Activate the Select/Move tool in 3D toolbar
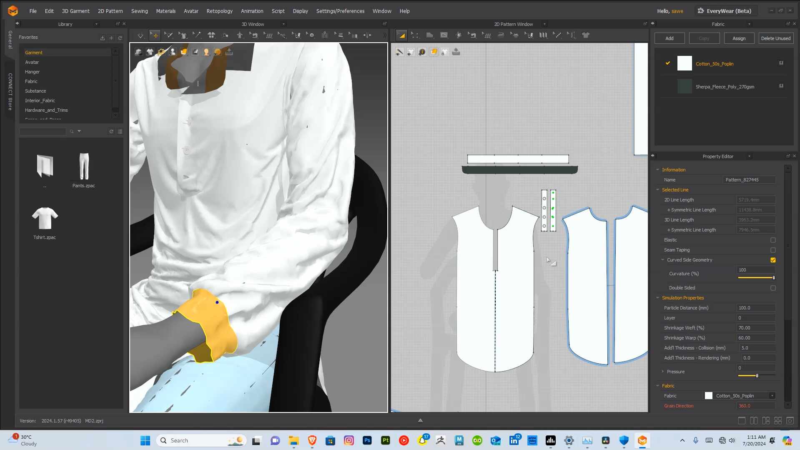This screenshot has width=800, height=450. point(155,35)
